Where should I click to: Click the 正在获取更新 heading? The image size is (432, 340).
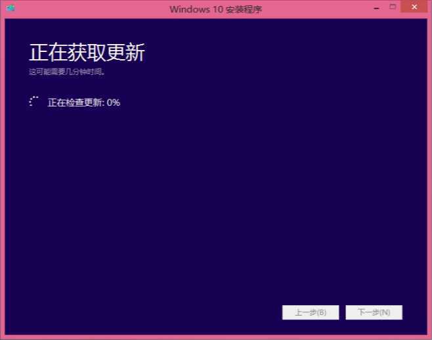point(87,53)
